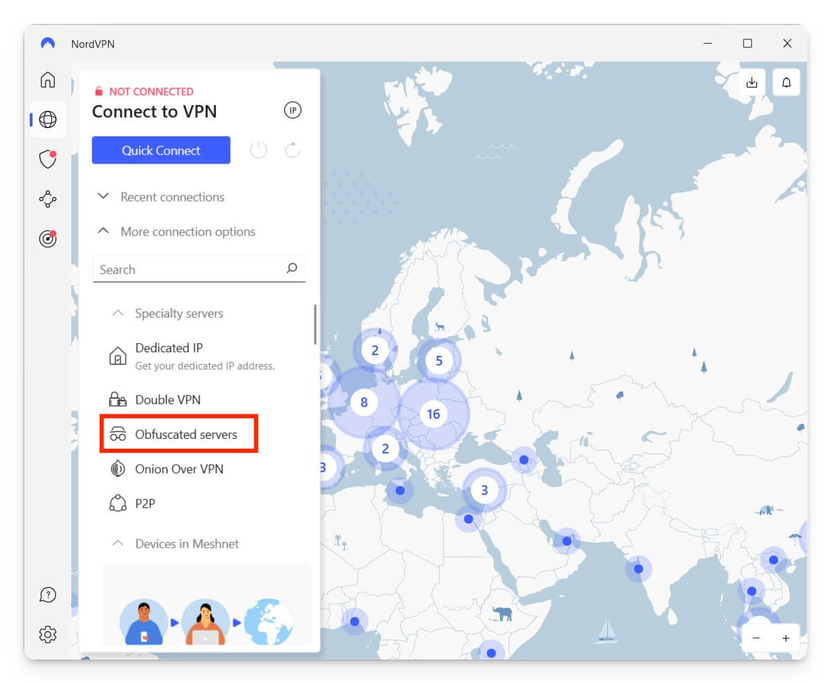Viewport: 831px width, 684px height.
Task: Click the Onion Over VPN icon
Action: pos(118,469)
